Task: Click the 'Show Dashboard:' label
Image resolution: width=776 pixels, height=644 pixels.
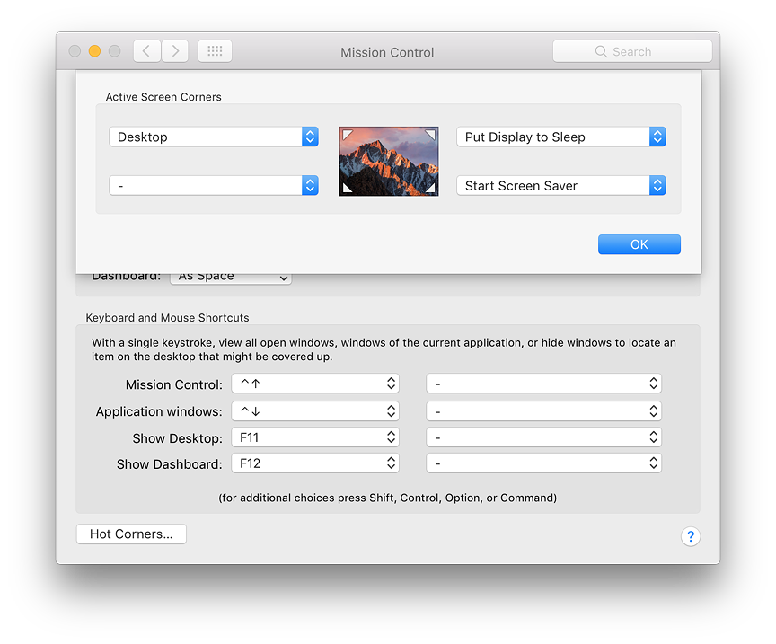Action: (x=169, y=464)
